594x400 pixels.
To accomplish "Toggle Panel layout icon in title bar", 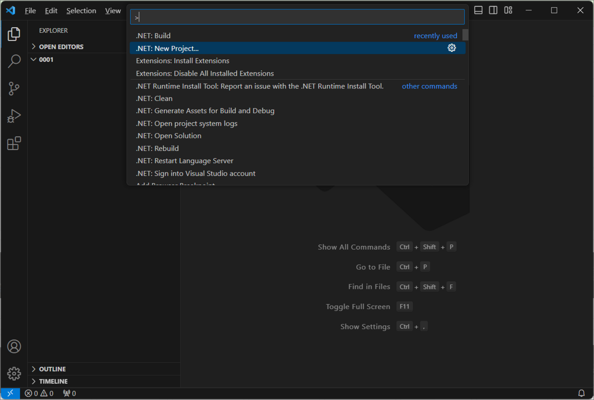I will point(478,10).
